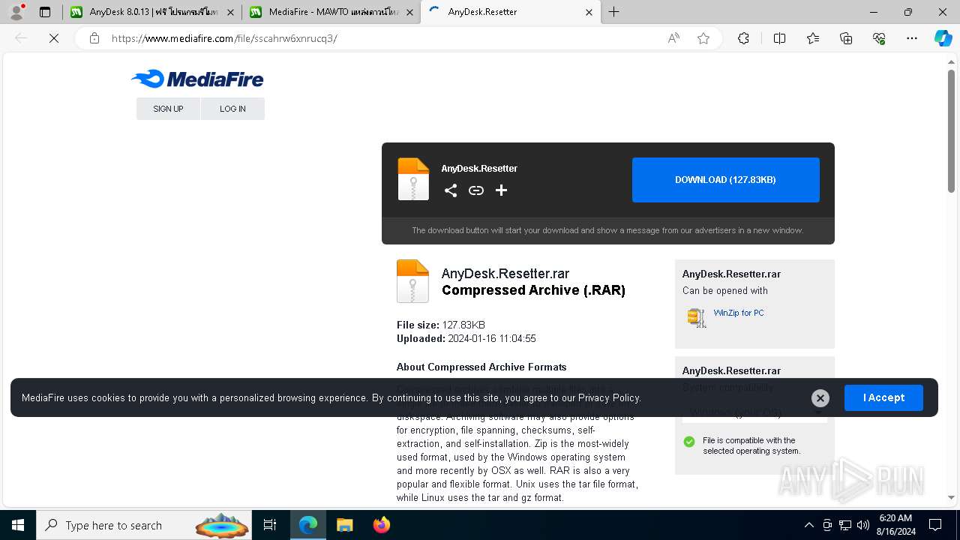This screenshot has width=960, height=540.
Task: Click the SIGN UP button
Action: click(x=168, y=109)
